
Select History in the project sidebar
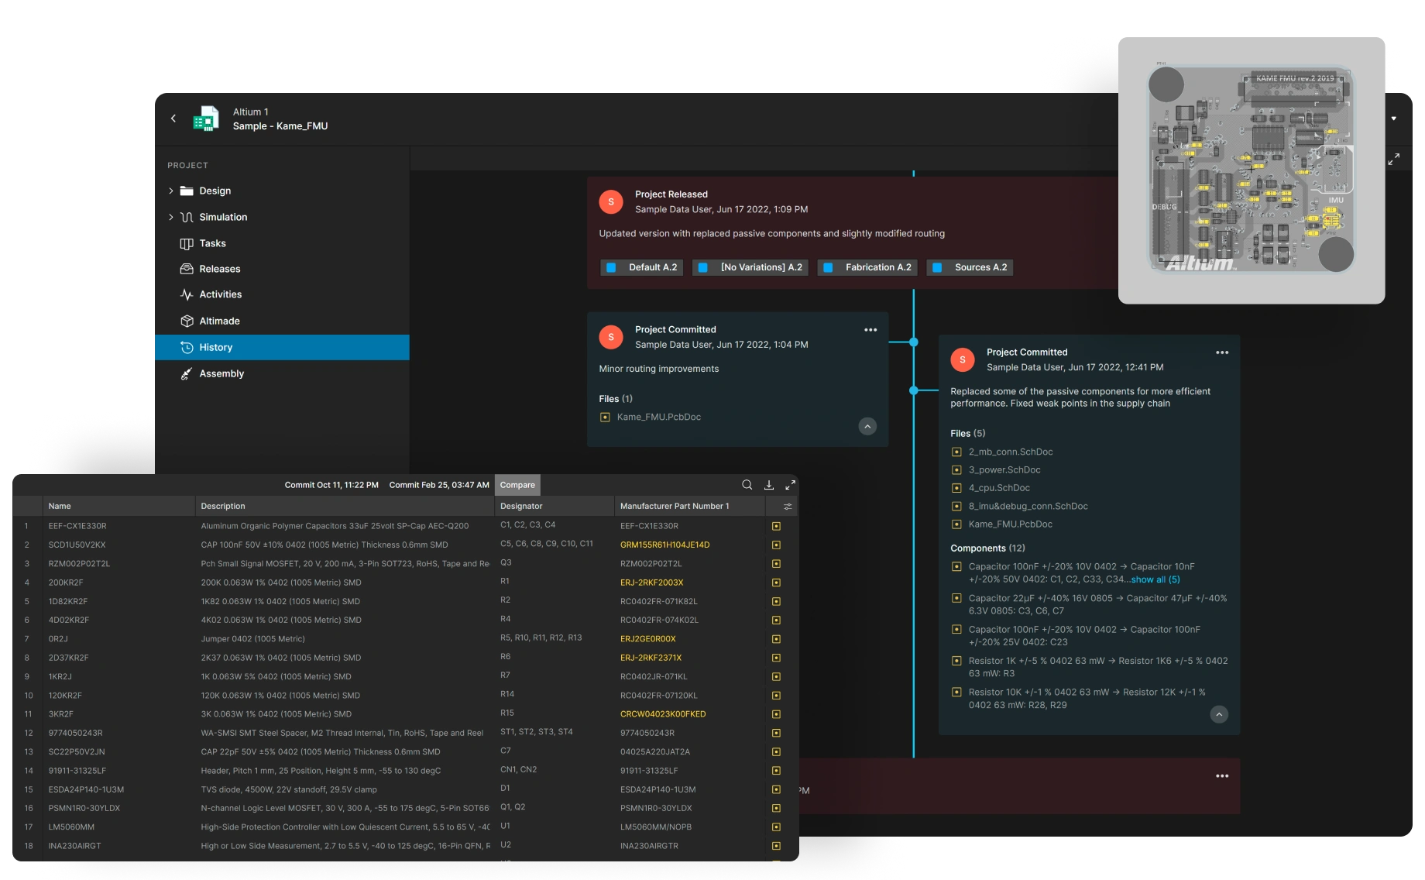coord(215,348)
